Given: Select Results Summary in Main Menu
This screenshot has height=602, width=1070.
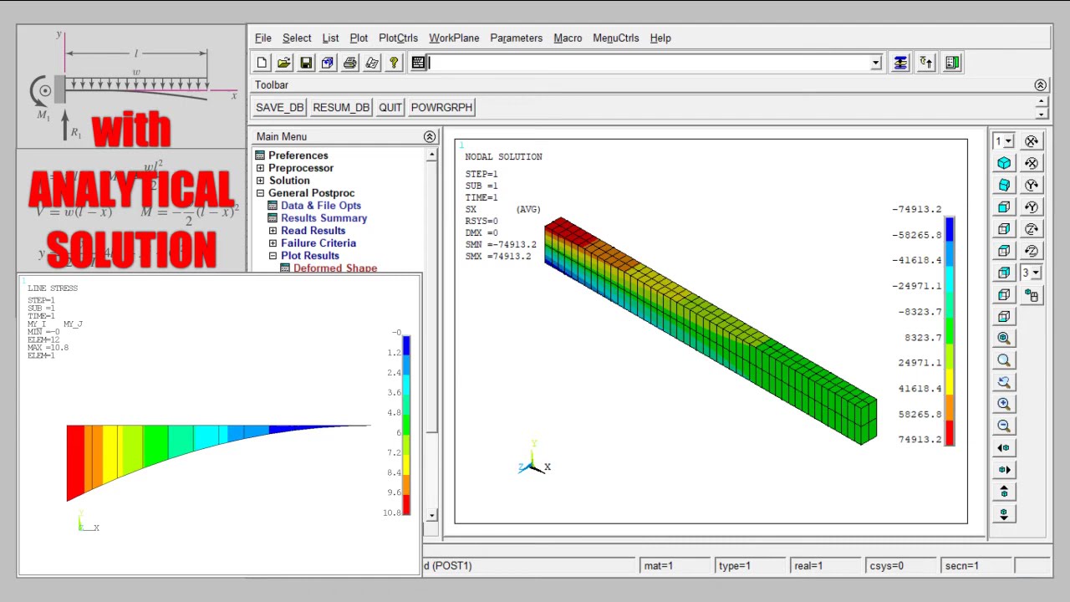Looking at the screenshot, I should (324, 218).
